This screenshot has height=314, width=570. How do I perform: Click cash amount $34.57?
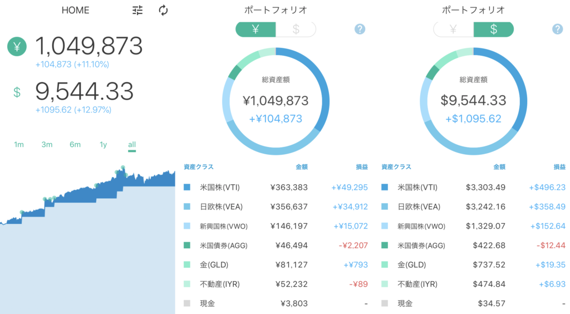[492, 303]
